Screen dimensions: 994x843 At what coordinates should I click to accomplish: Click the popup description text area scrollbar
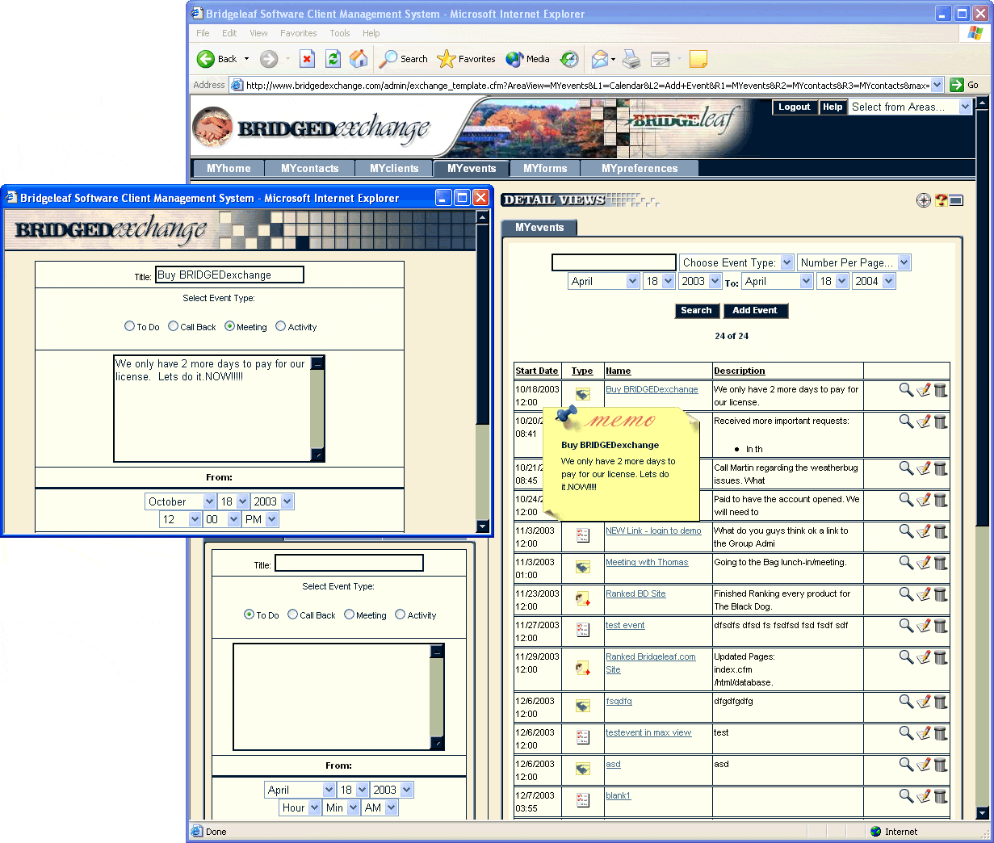(317, 409)
